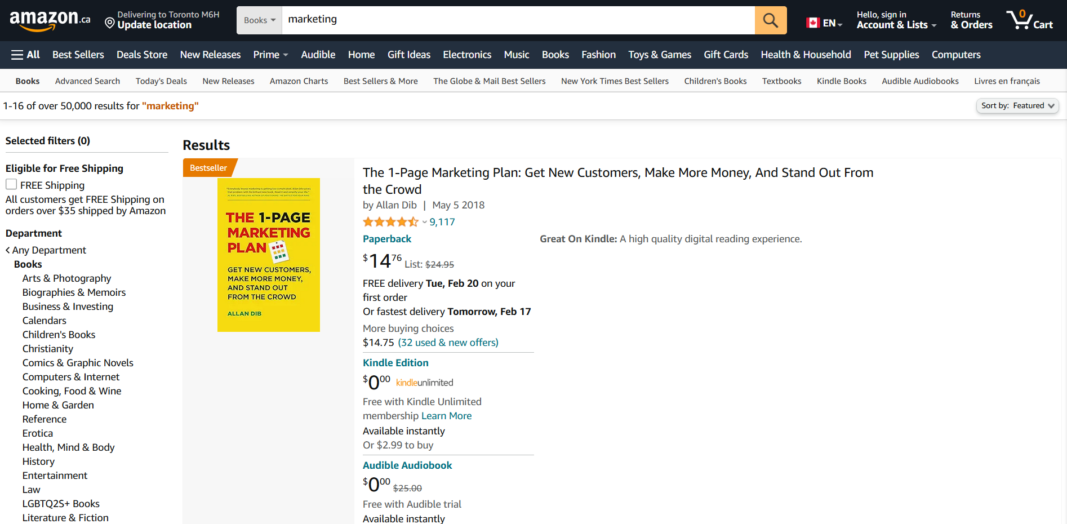This screenshot has height=524, width=1067.
Task: Click the orange search magnifier button
Action: (770, 20)
